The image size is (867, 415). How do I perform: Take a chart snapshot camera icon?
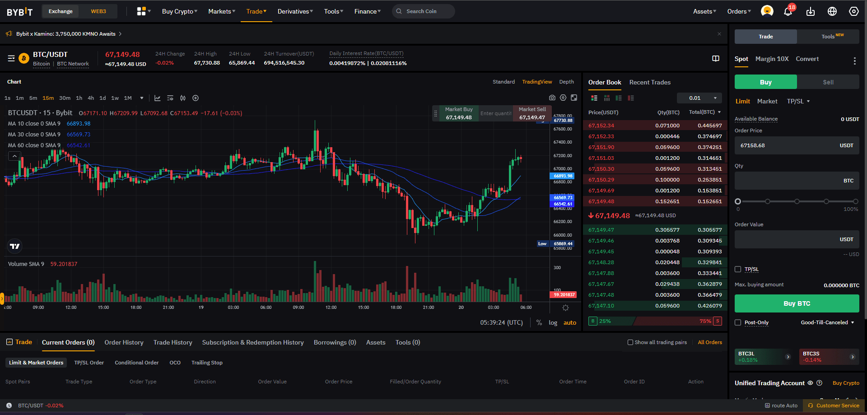[552, 98]
